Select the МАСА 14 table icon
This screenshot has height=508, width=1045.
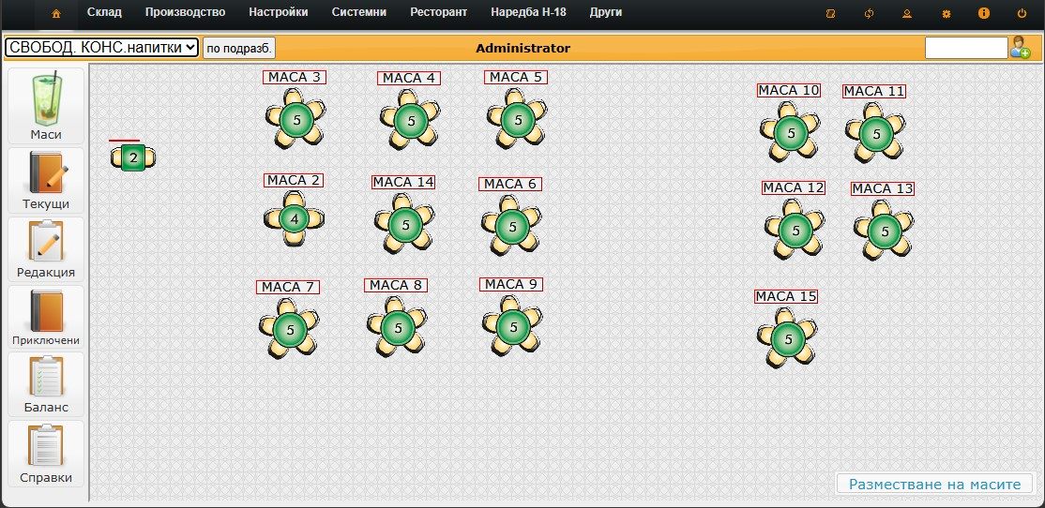pos(404,224)
